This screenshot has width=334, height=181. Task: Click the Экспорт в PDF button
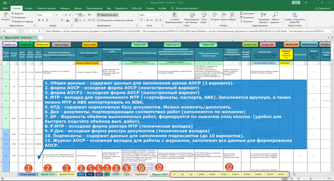(267, 45)
